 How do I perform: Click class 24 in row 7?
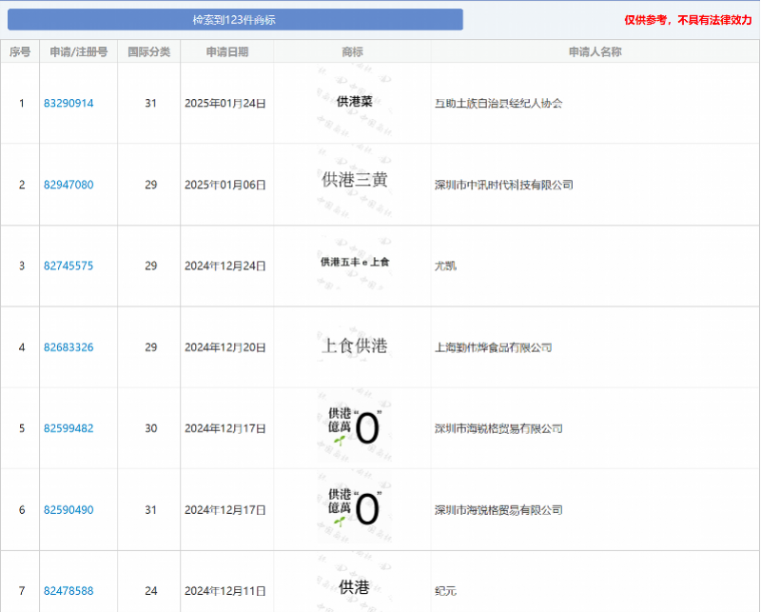150,591
